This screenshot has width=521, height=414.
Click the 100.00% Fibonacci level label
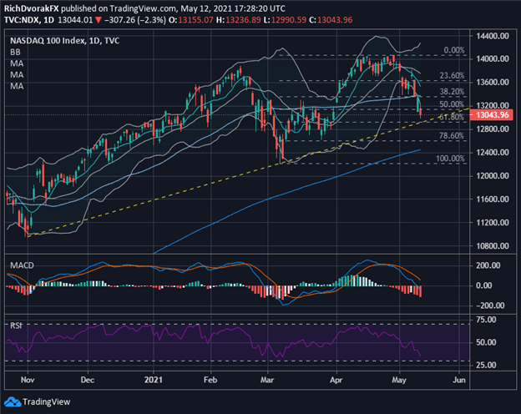[450, 159]
